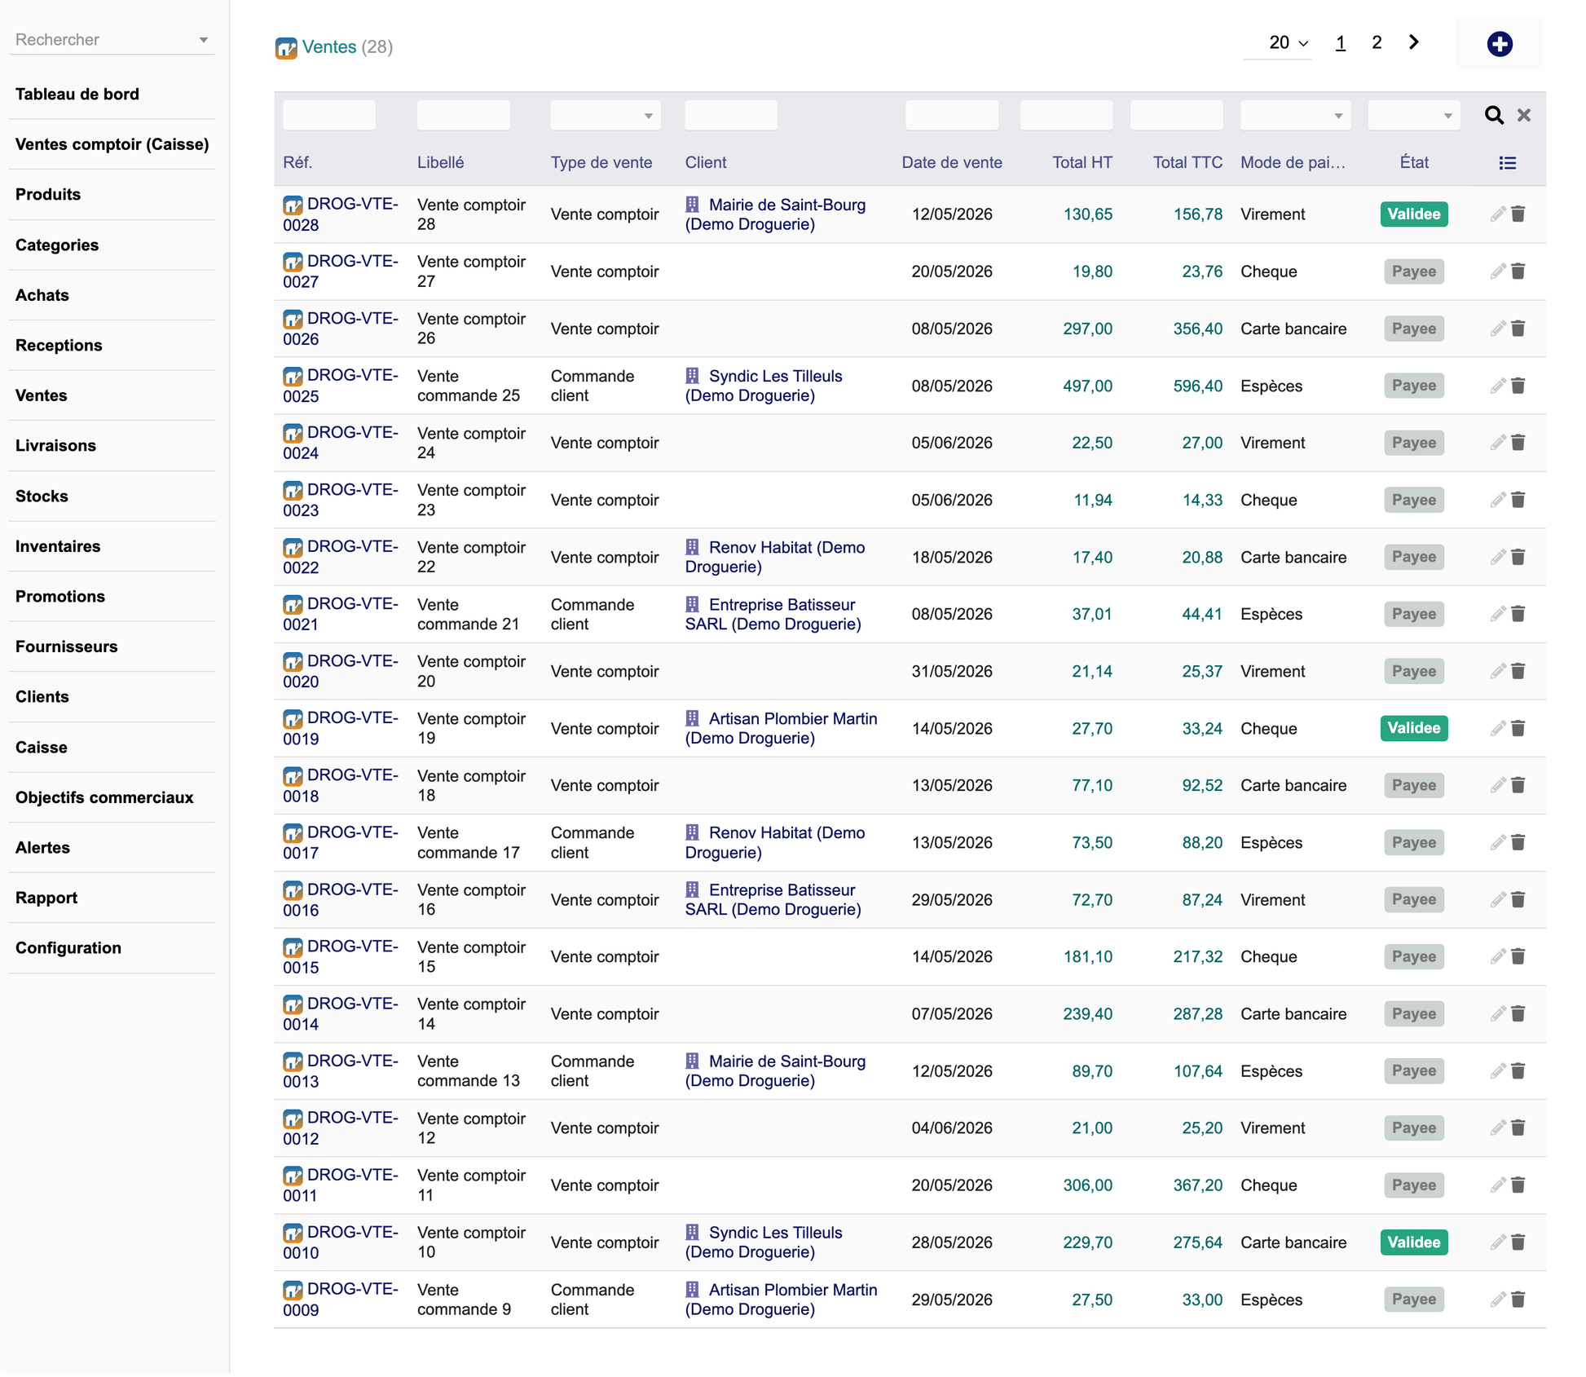Open Stocks menu entry
1586x1377 pixels.
point(42,496)
